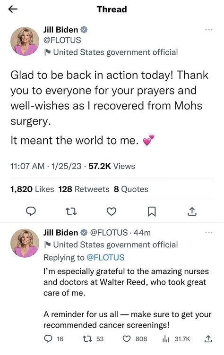Share the main tweet using share icon
Screen dimensions: 224x355
pos(192,211)
